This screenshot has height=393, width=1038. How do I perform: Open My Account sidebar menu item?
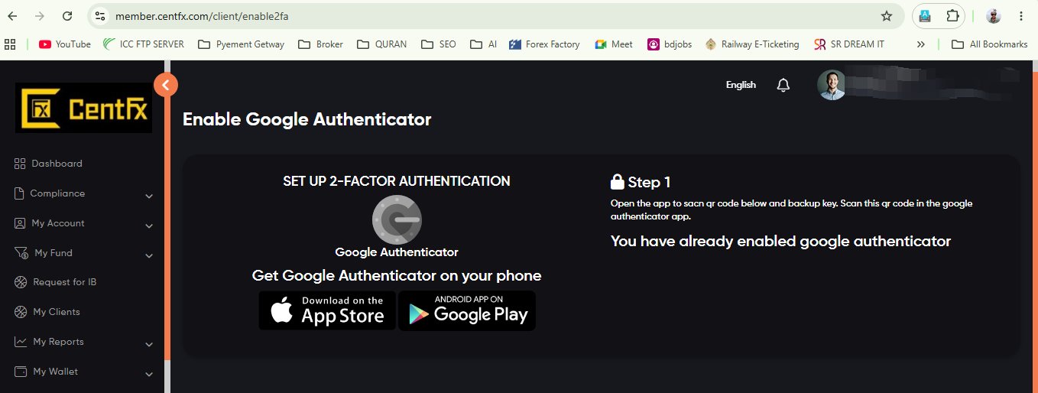click(x=49, y=223)
